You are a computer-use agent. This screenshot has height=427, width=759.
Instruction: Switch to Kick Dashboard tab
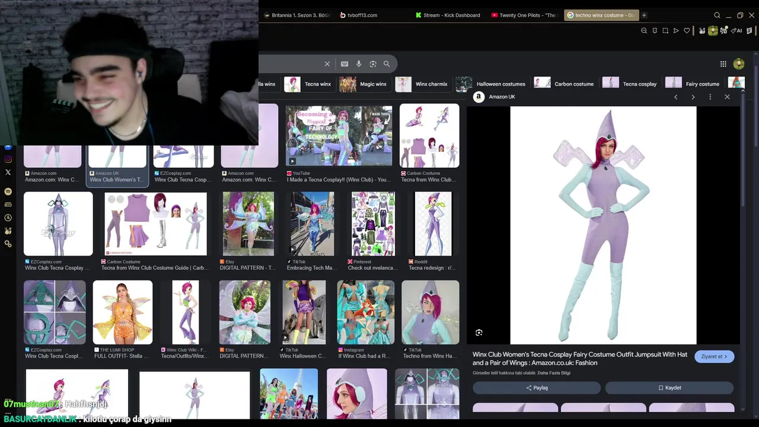point(448,15)
